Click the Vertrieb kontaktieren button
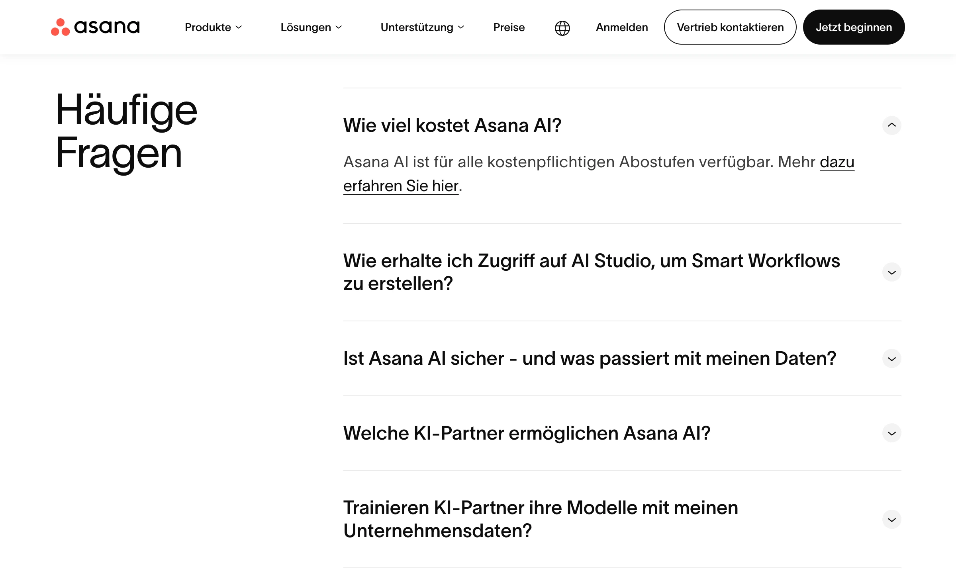 point(730,27)
